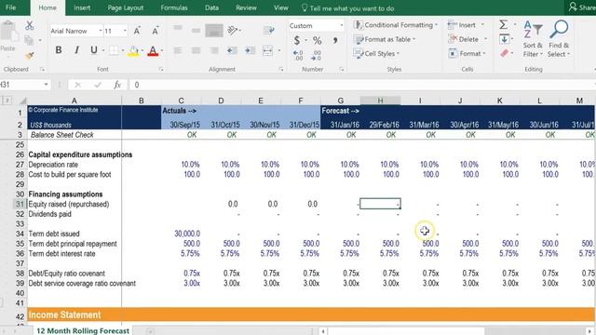Open Conditional Formatting menu

coord(396,25)
